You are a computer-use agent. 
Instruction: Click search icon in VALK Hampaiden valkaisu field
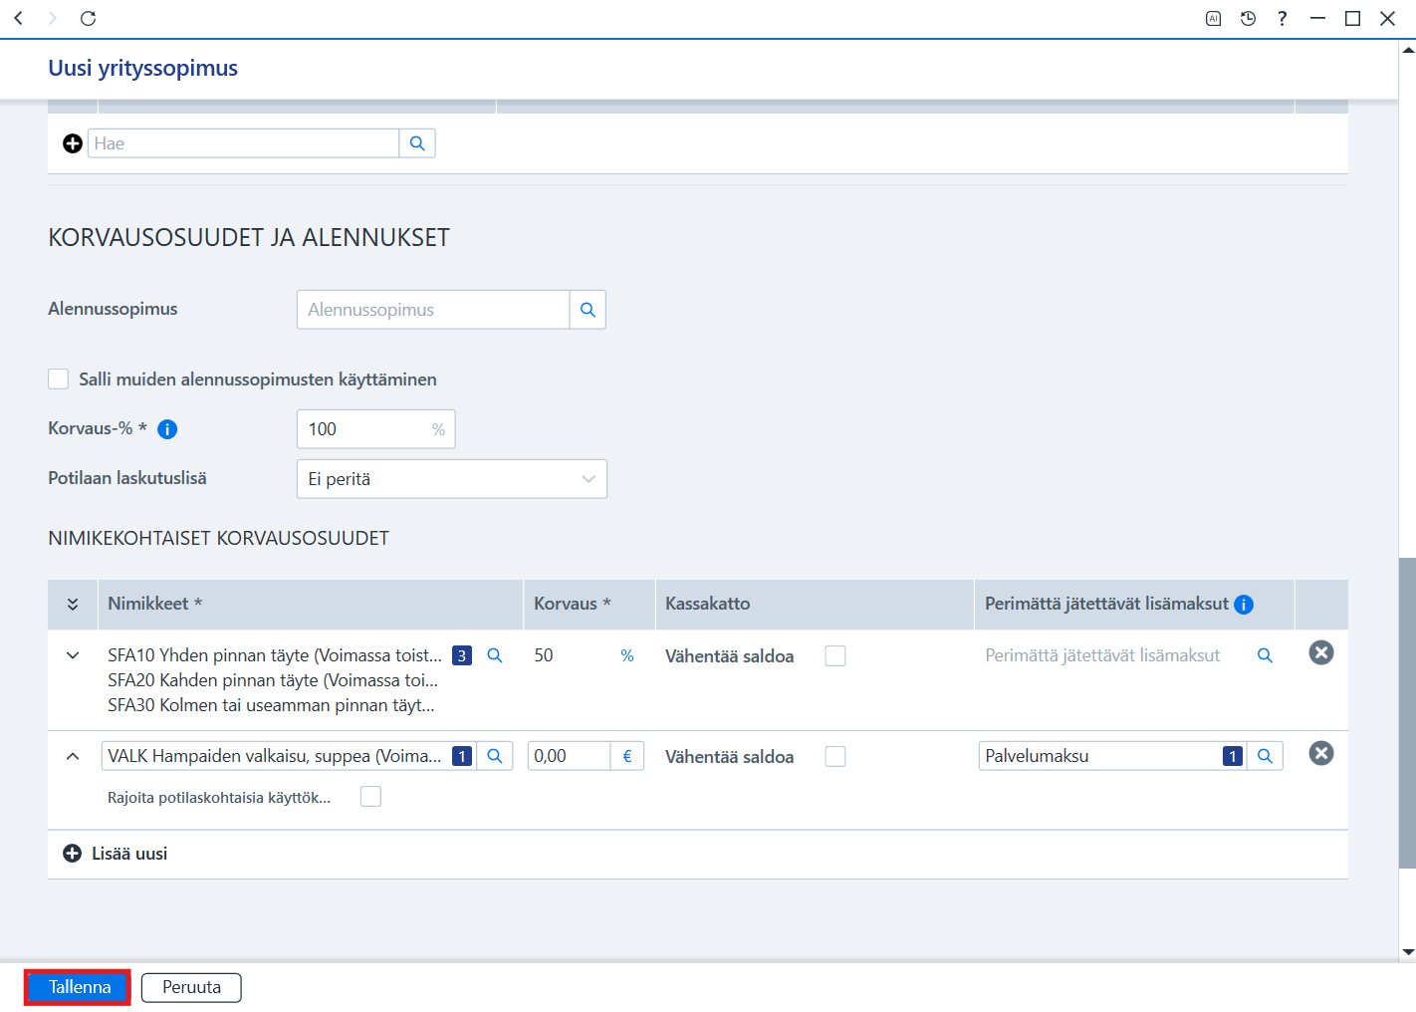tap(494, 756)
